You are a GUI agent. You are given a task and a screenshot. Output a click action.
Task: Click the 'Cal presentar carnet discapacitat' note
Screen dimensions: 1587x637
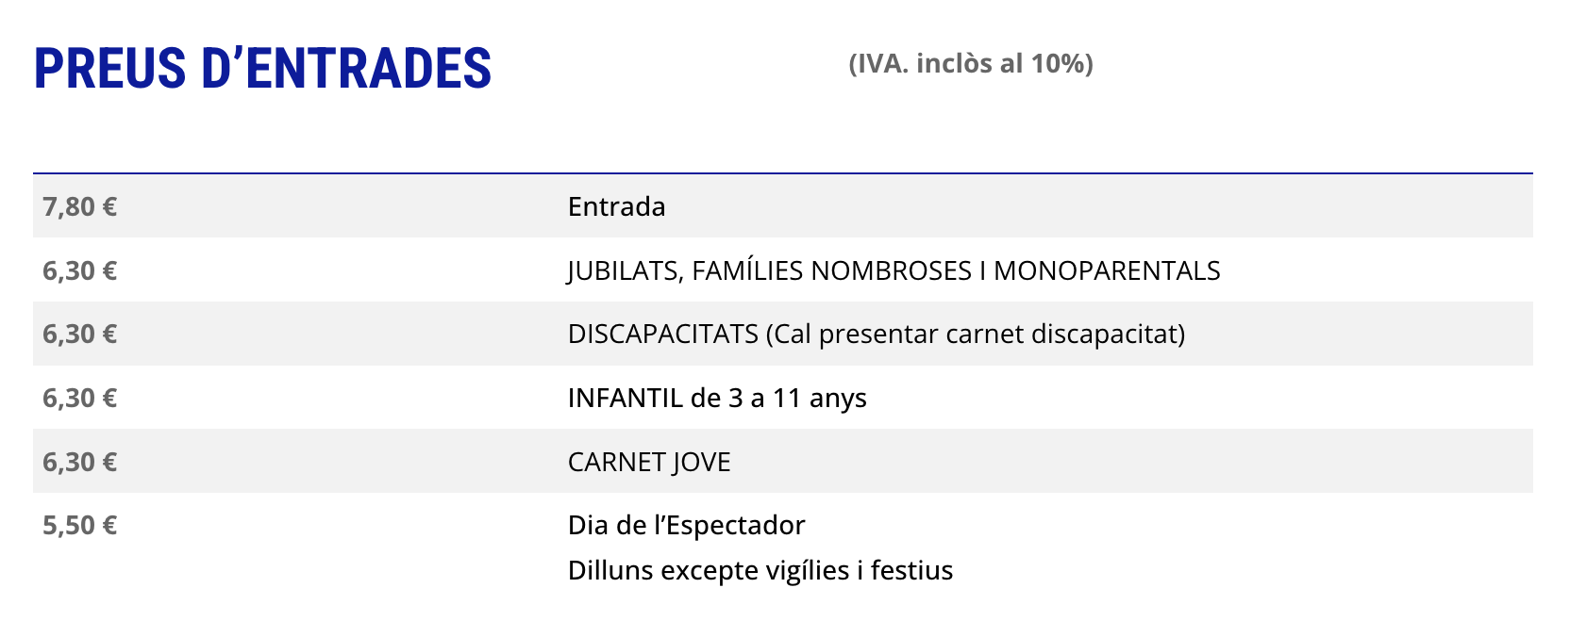(977, 334)
